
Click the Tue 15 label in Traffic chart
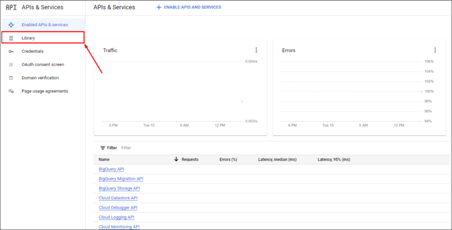coord(149,125)
